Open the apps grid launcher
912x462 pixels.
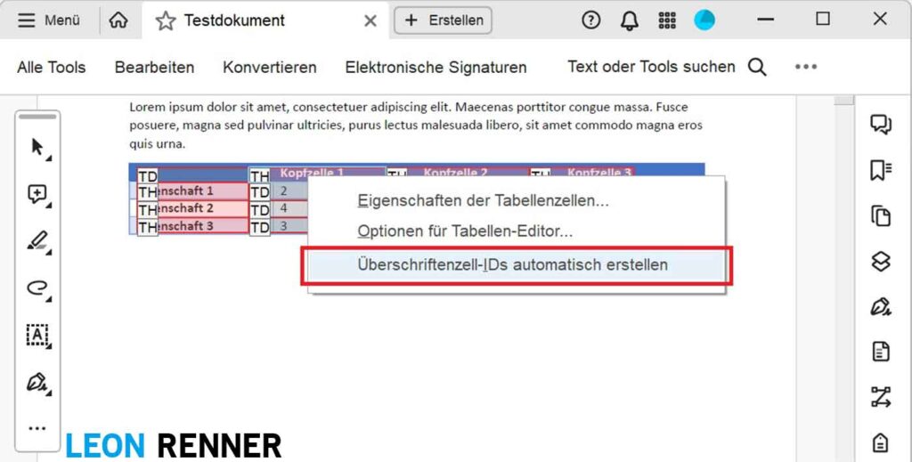pos(667,20)
